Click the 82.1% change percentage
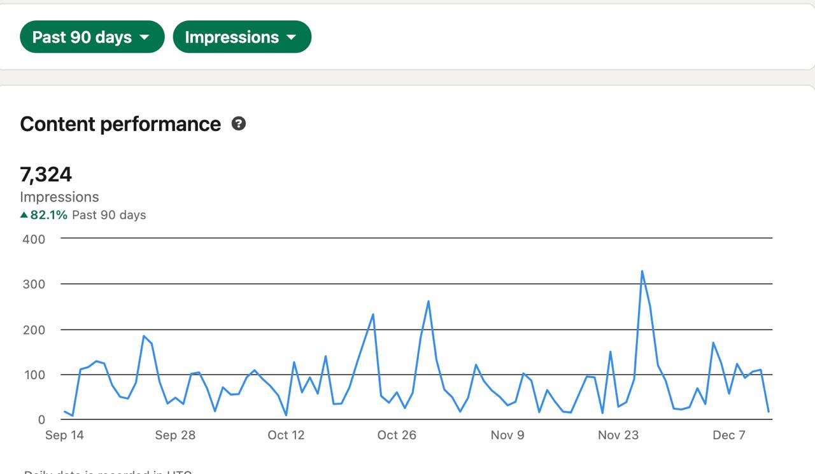This screenshot has height=474, width=815. [x=49, y=215]
